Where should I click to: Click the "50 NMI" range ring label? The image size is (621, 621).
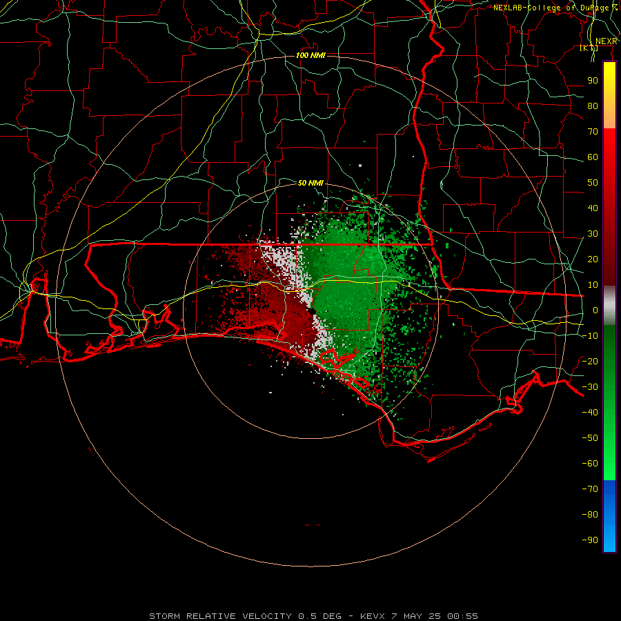[310, 183]
